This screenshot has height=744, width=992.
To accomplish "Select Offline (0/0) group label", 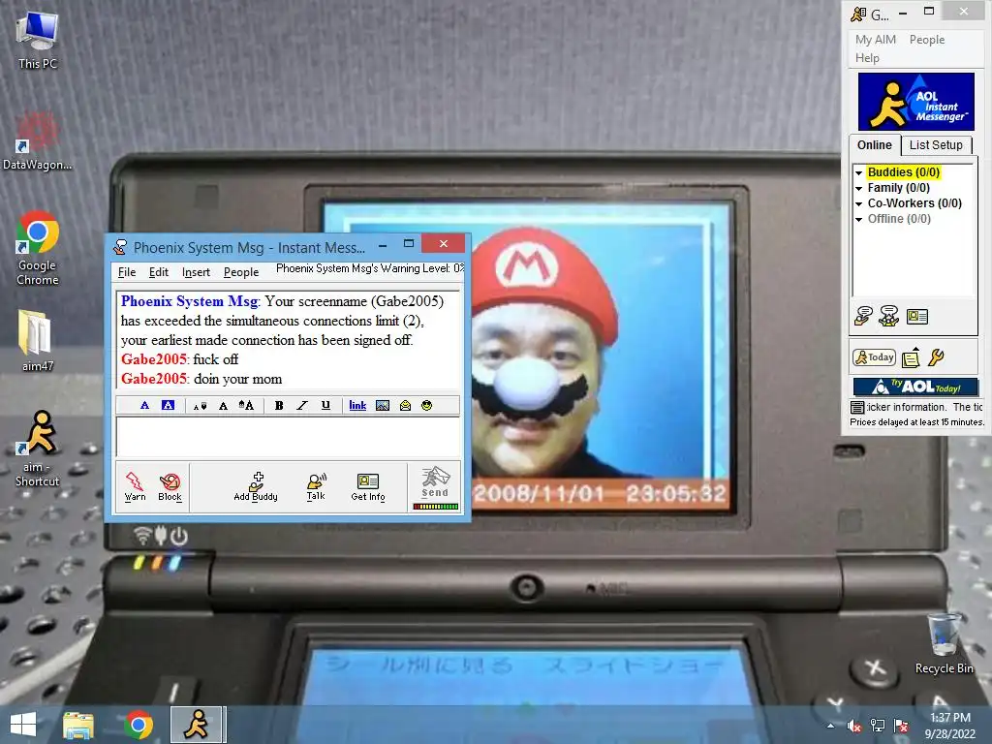I will coord(899,219).
